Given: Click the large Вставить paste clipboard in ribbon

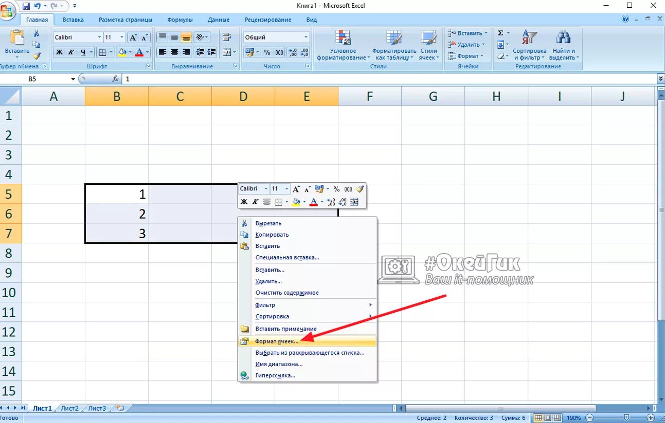Looking at the screenshot, I should click(x=17, y=38).
